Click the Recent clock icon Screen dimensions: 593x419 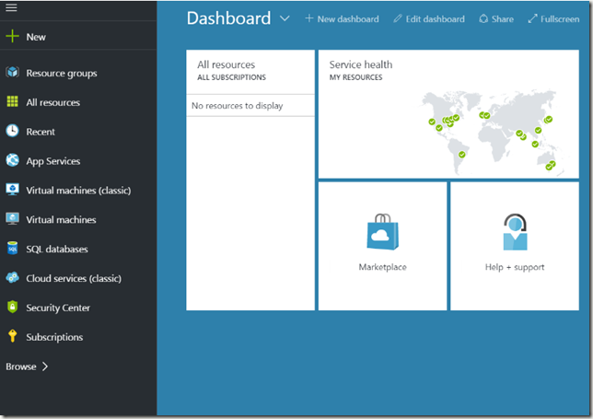12,131
